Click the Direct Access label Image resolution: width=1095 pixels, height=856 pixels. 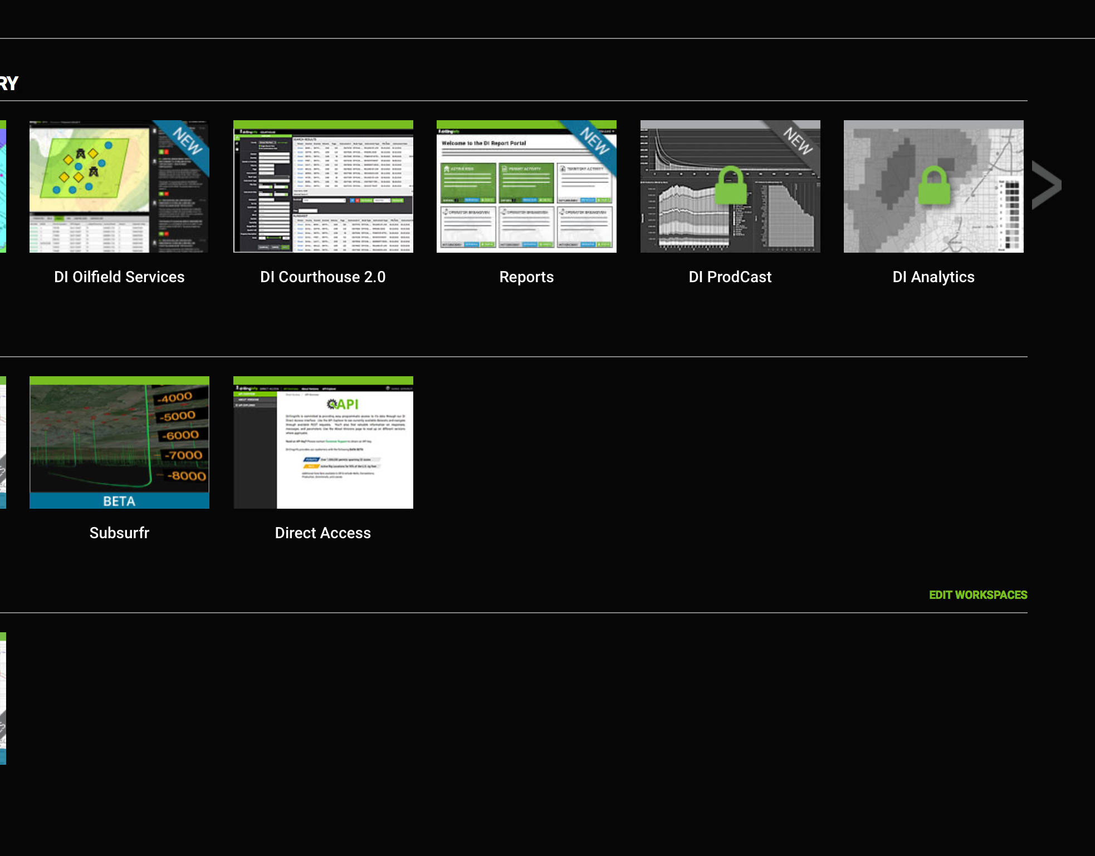click(x=323, y=533)
